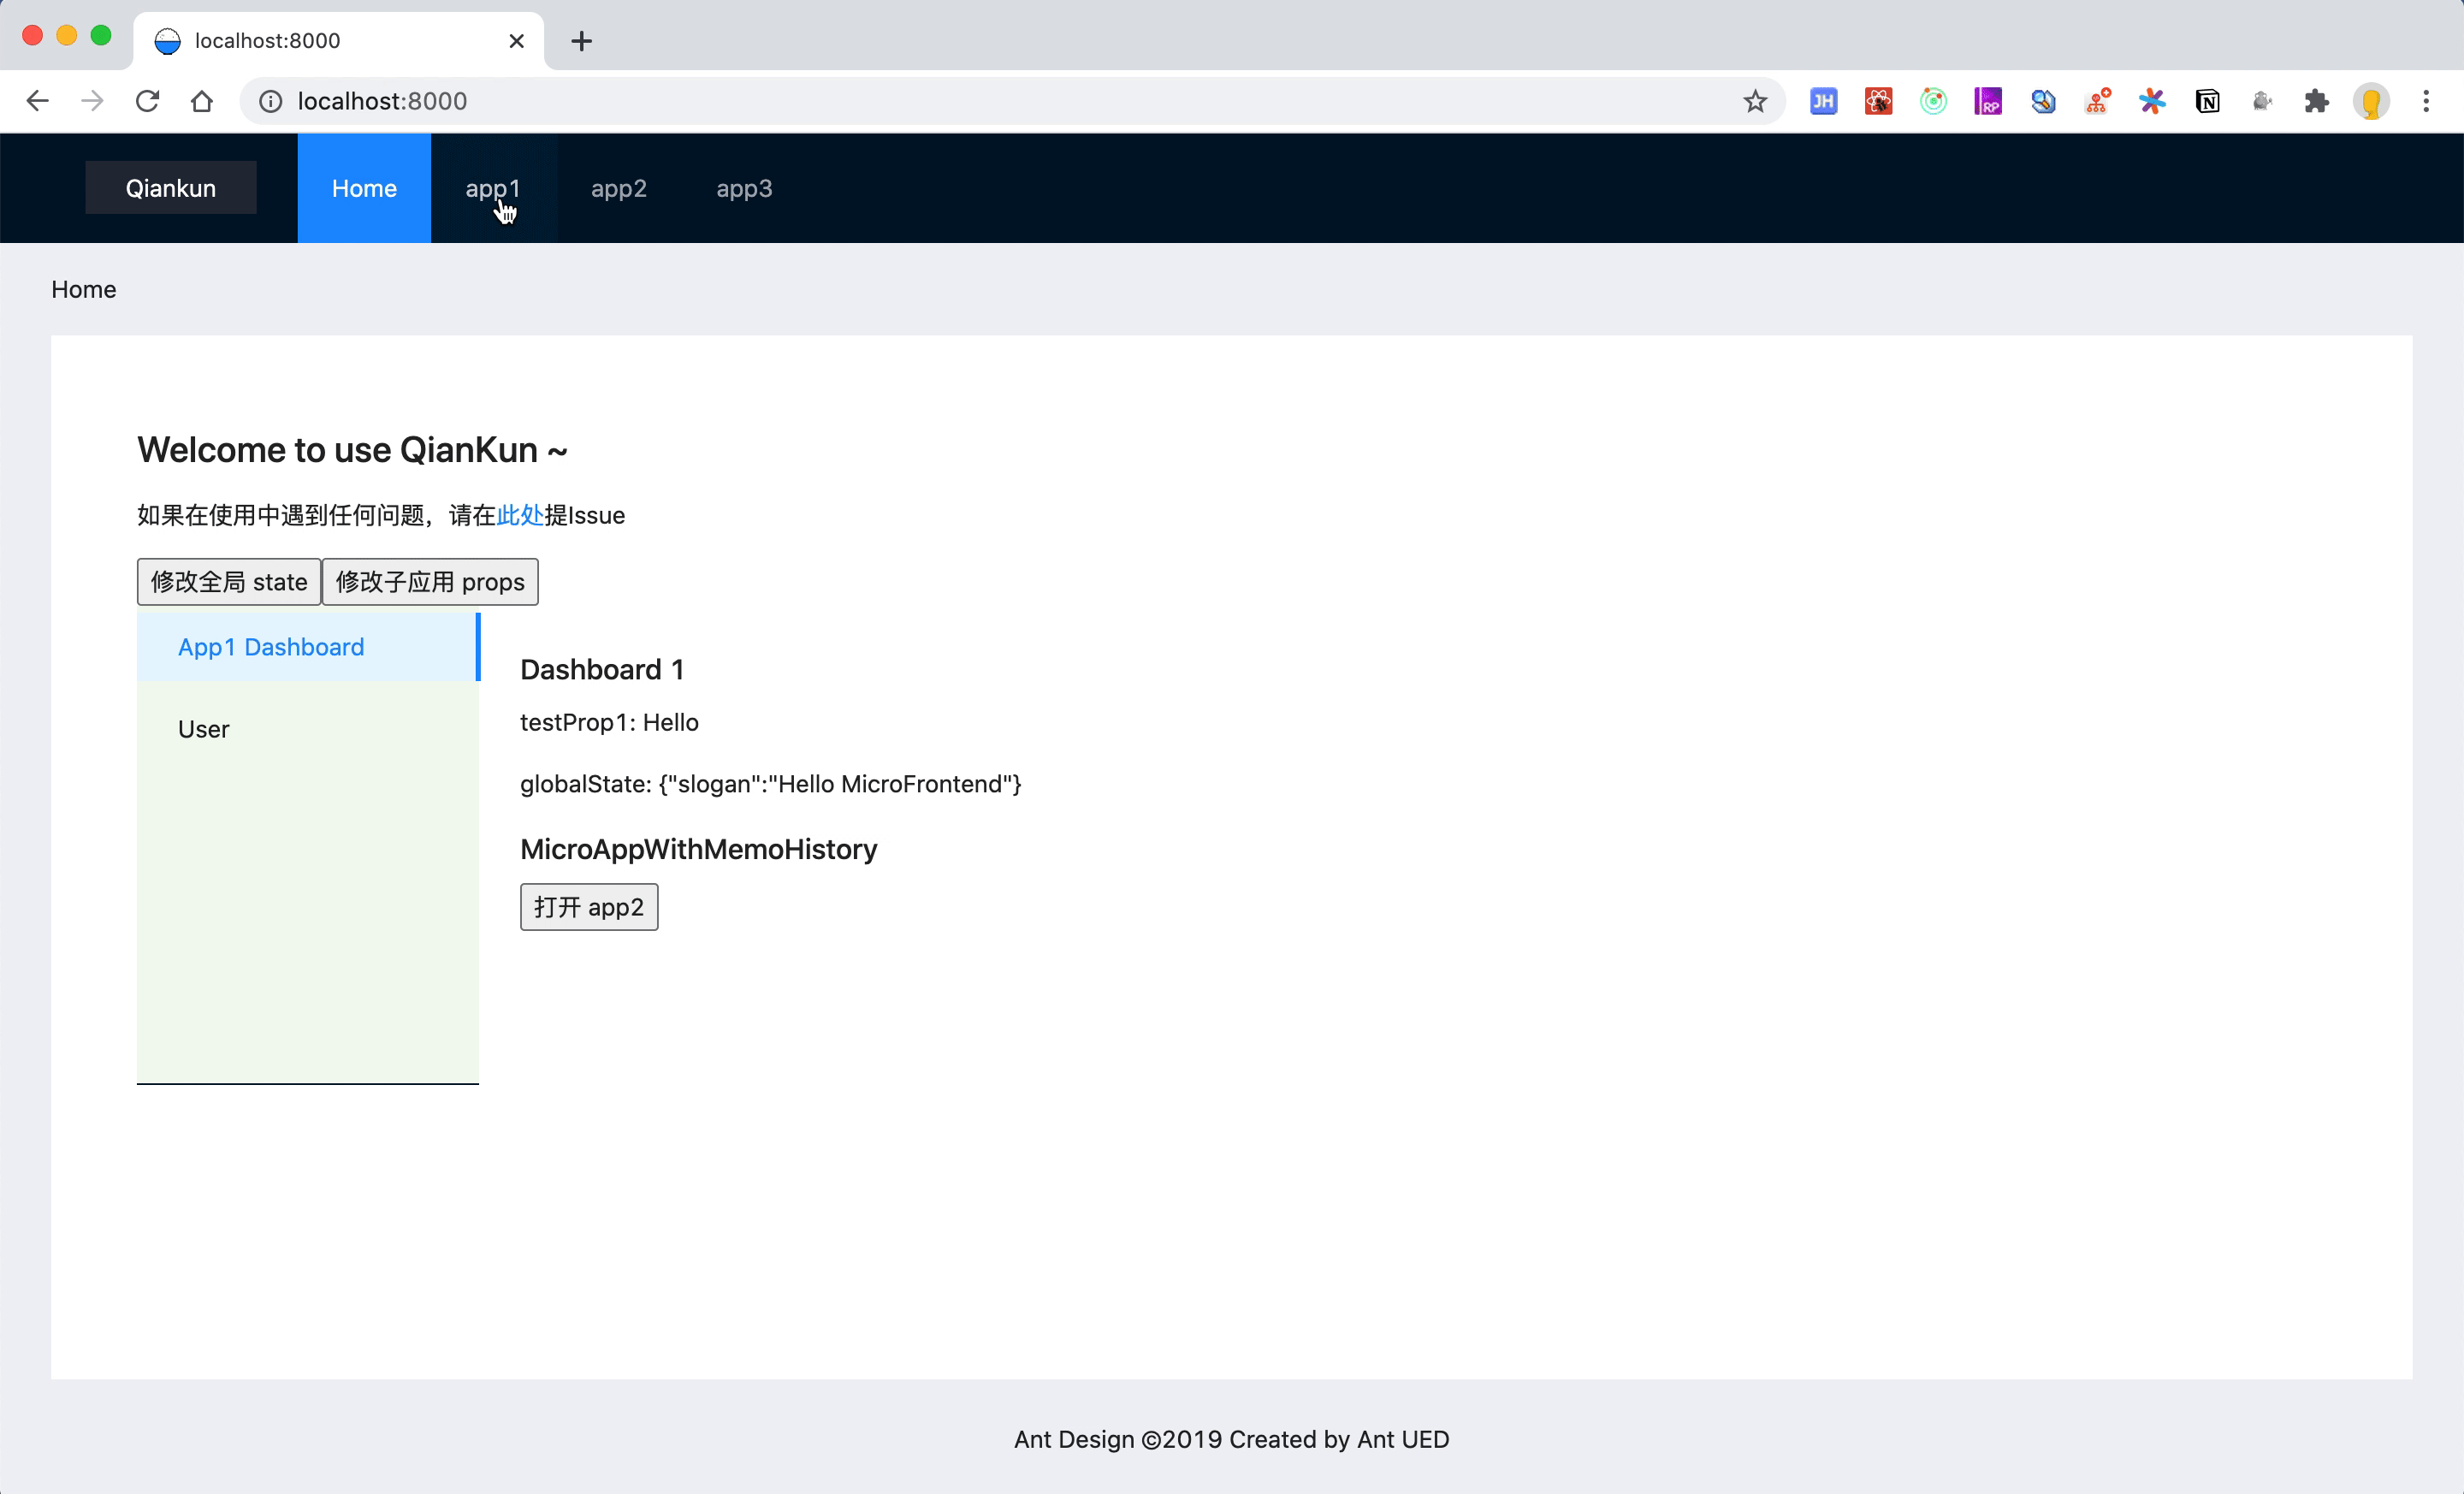Screen dimensions: 2464x1494
Task: Follow the 此处 issue link
Action: coord(520,515)
